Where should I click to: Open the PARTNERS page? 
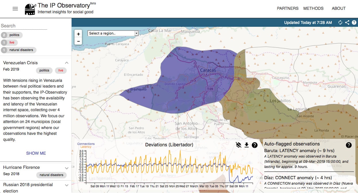(x=288, y=8)
